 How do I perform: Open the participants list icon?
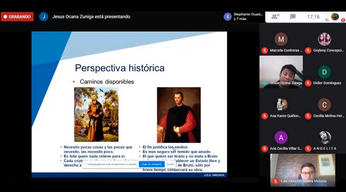click(275, 16)
